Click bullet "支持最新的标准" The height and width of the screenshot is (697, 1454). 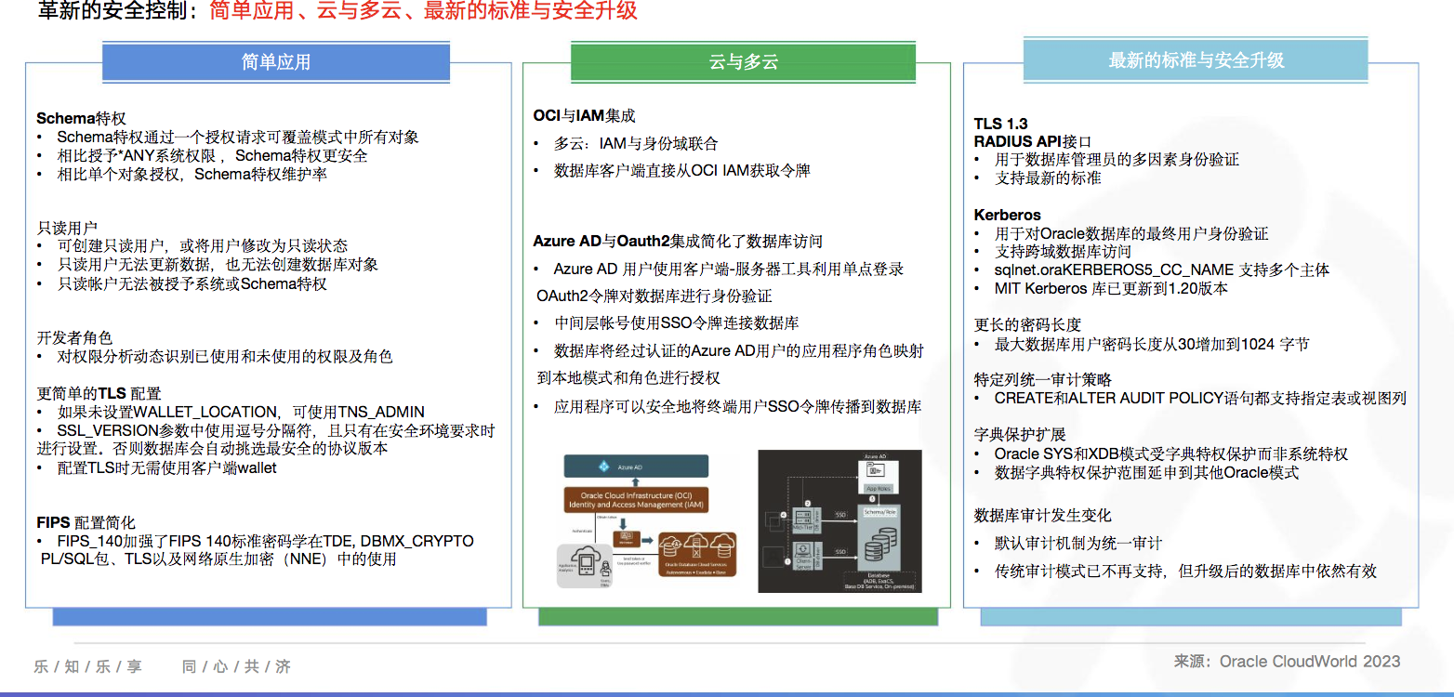pyautogui.click(x=1048, y=178)
